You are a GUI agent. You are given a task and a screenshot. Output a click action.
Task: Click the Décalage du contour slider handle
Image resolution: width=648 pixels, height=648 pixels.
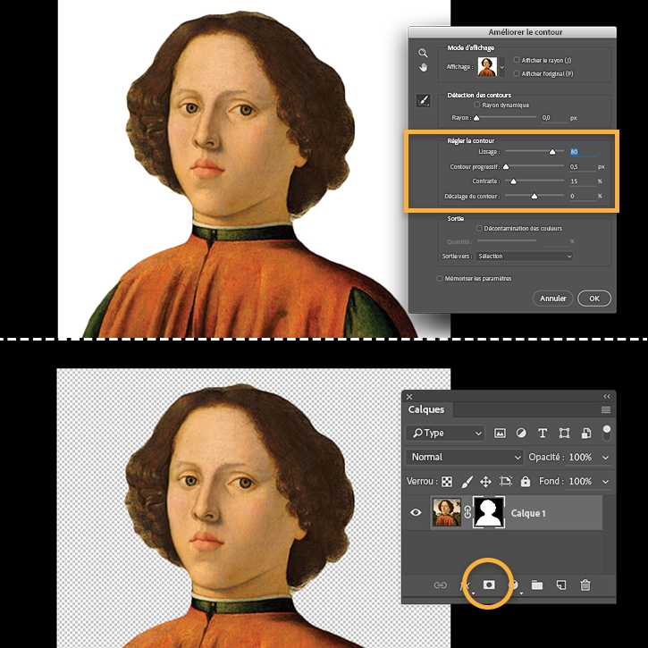[534, 197]
